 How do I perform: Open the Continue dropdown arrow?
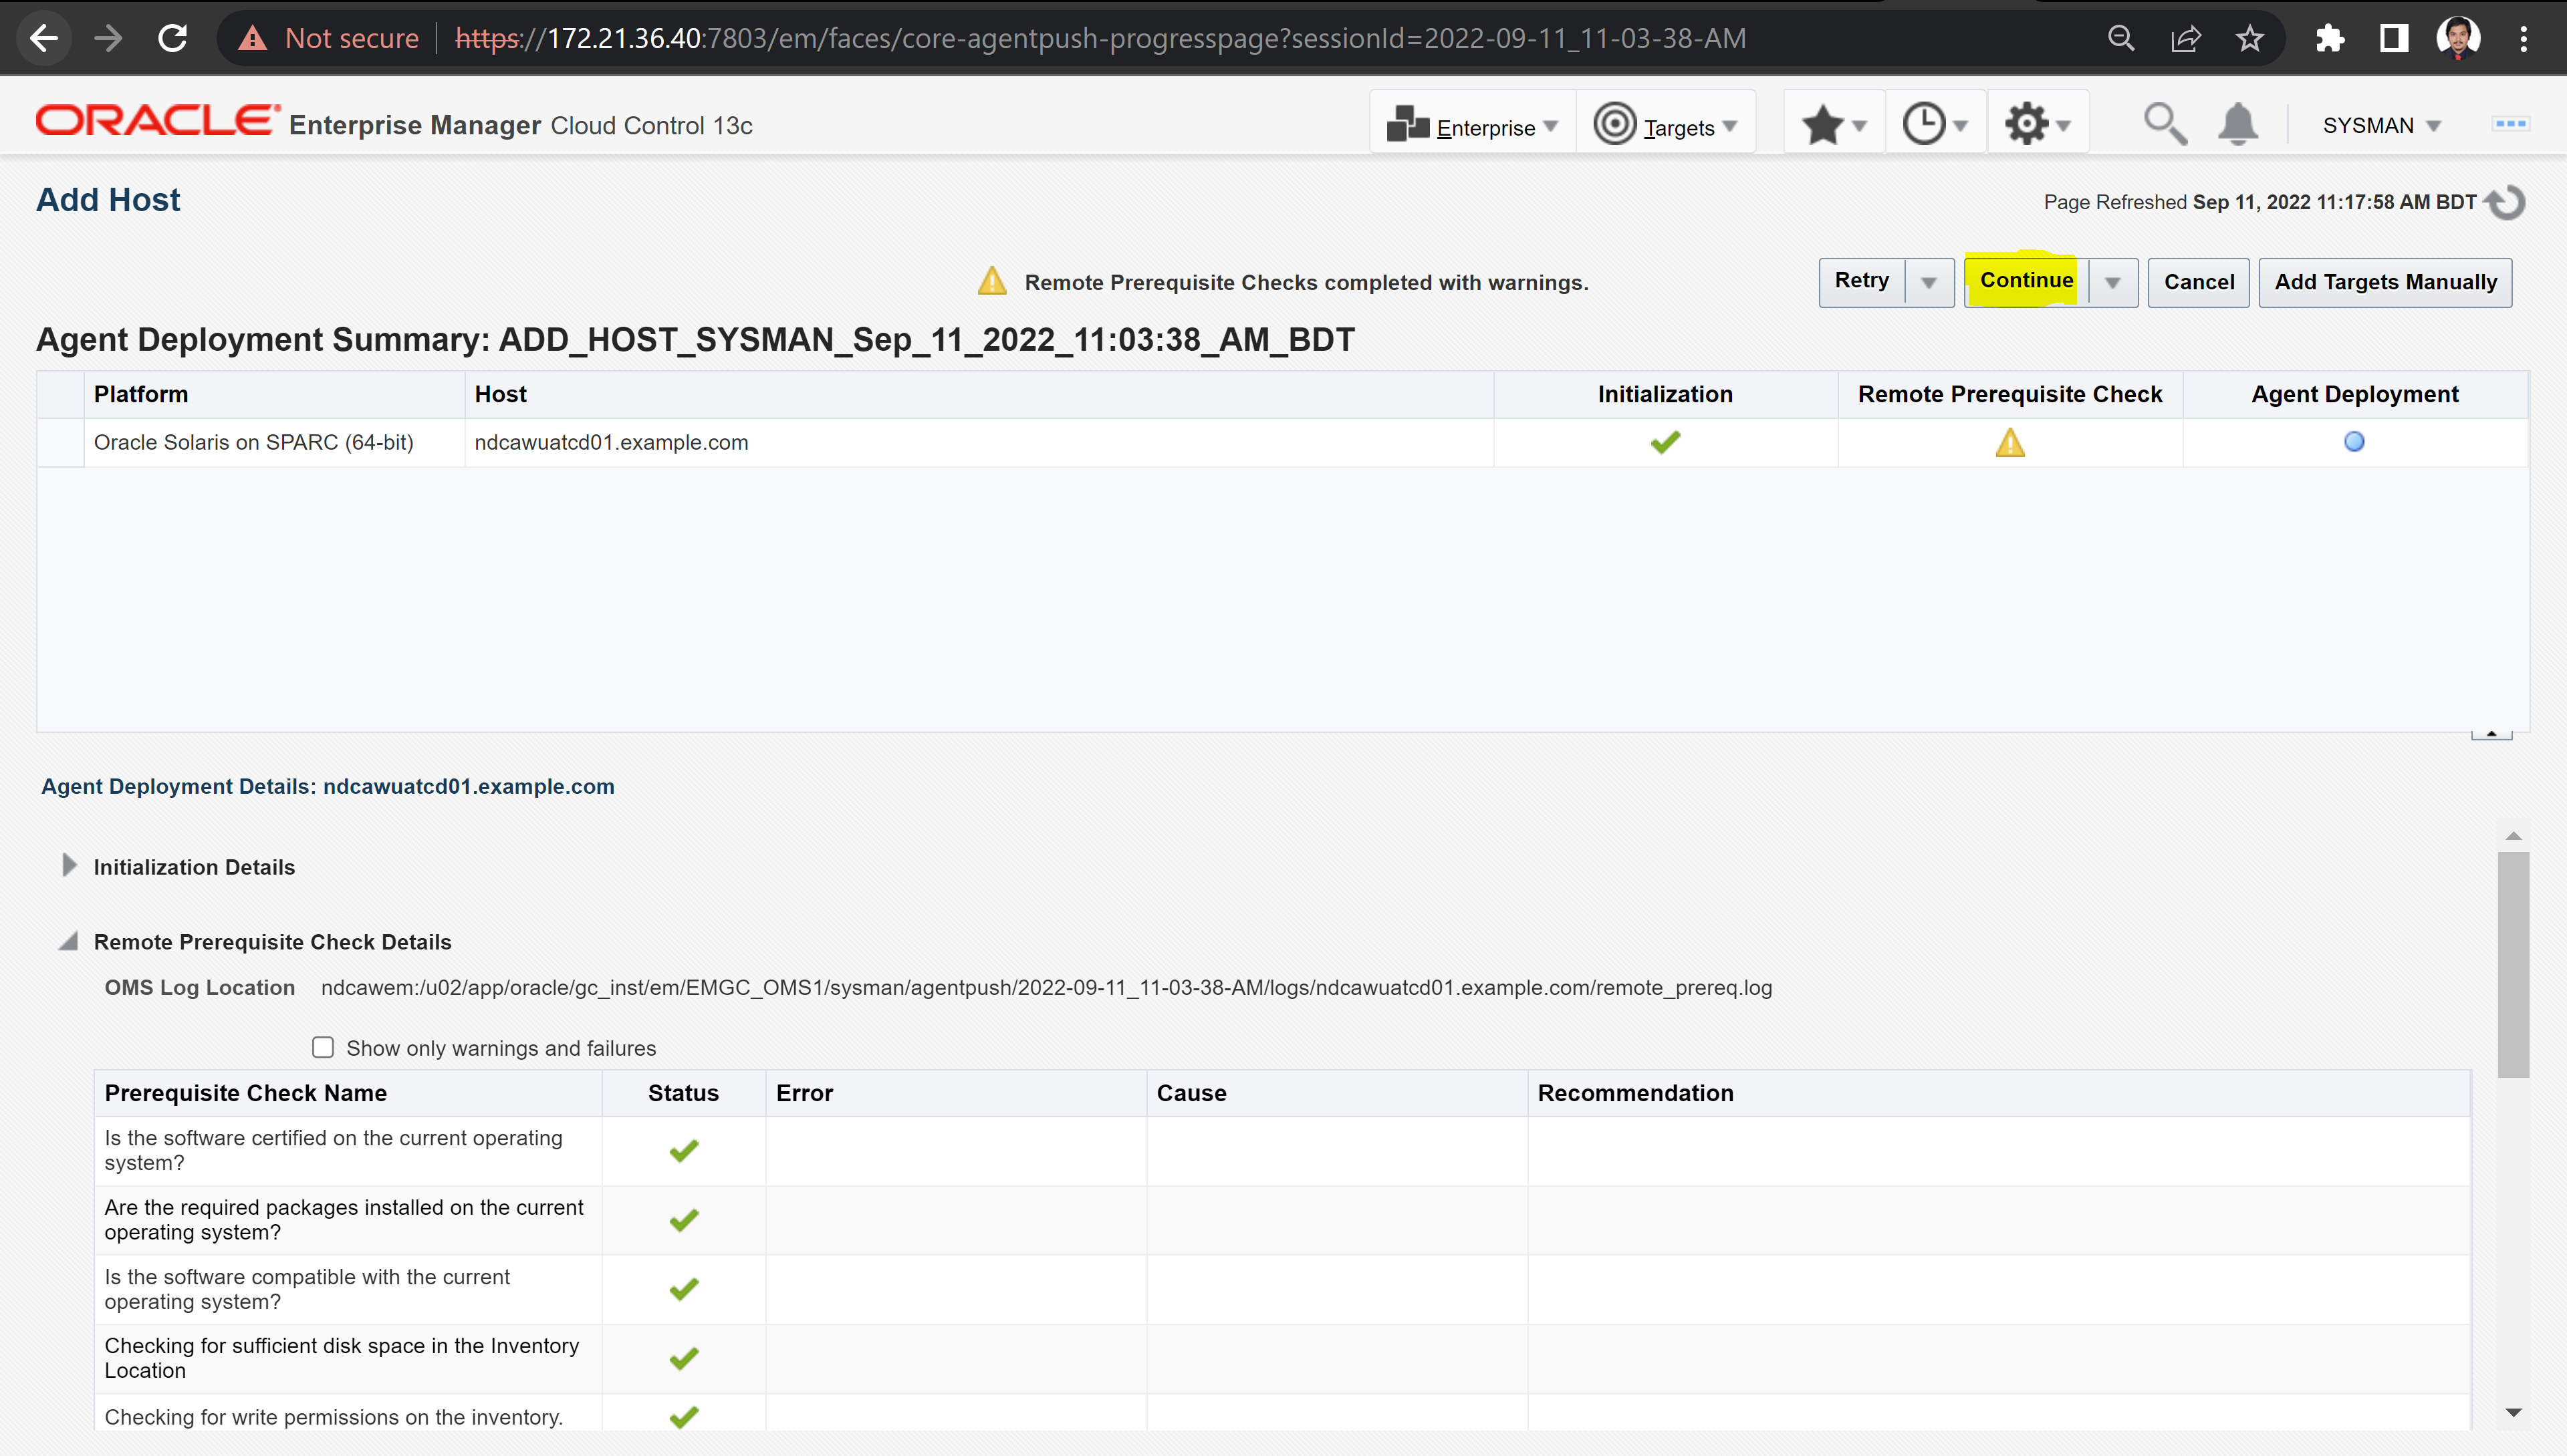coord(2113,283)
